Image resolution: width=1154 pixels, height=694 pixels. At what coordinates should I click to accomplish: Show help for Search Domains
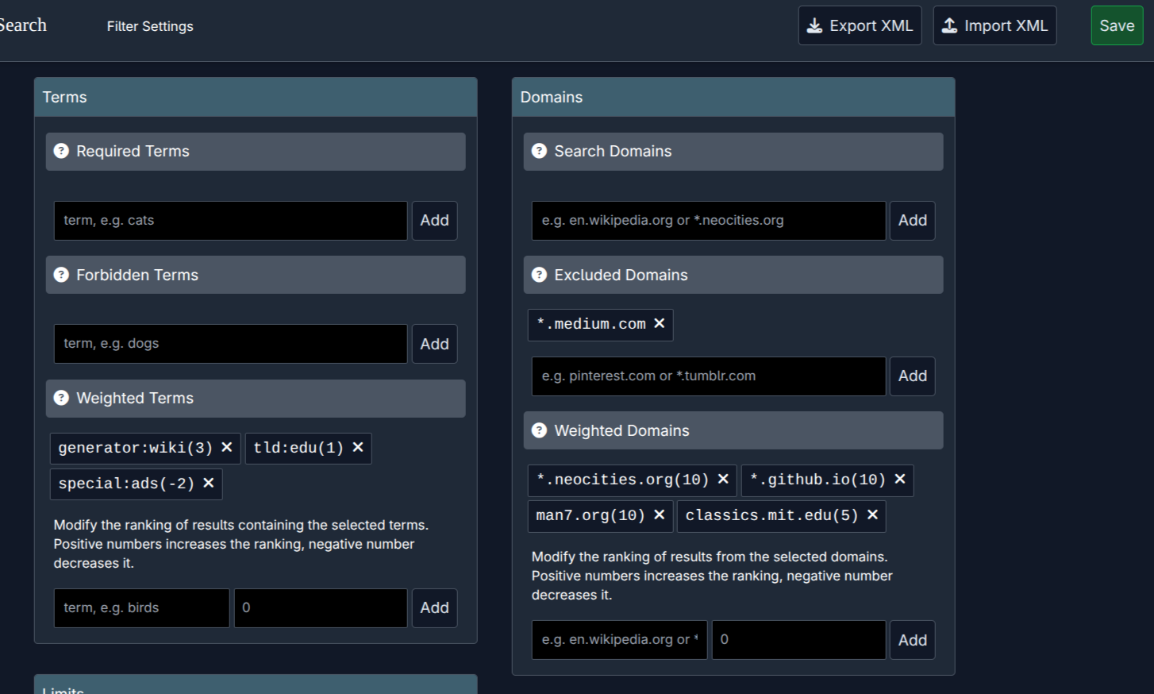click(539, 151)
